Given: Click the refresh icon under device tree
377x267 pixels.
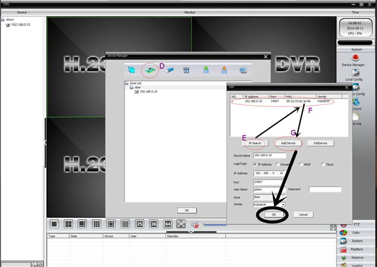Looking at the screenshot, I should (x=40, y=265).
